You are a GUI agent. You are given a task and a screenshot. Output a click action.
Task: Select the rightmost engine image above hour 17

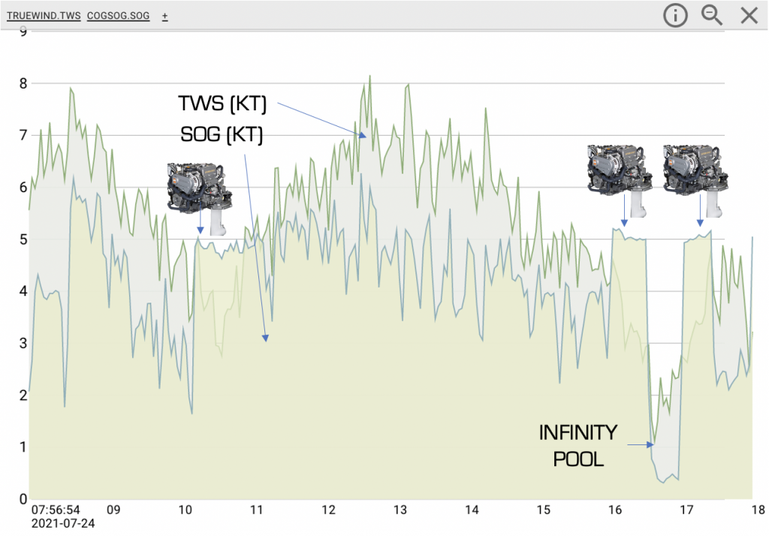tap(695, 179)
